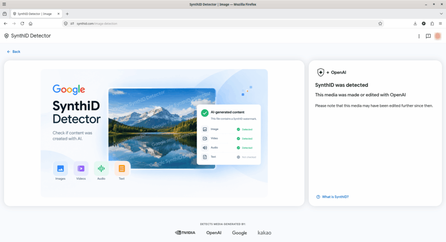Click the Google logo in footer
The image size is (446, 242).
(240, 233)
